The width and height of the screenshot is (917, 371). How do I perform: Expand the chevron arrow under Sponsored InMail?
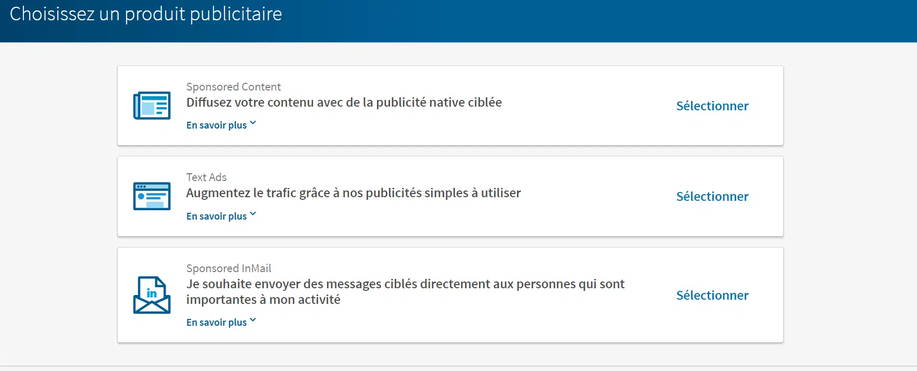(253, 320)
